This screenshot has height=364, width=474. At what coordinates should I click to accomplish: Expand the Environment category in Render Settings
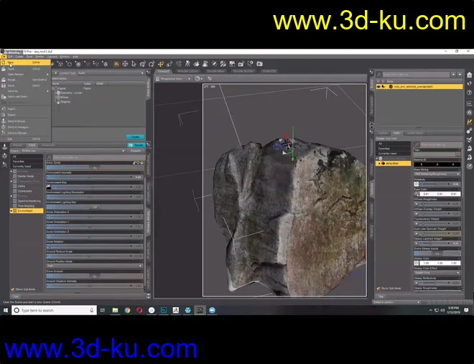(11, 211)
